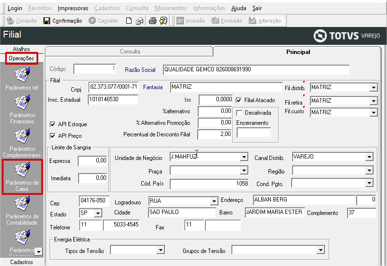This screenshot has width=387, height=266.
Task: Uncheck the API Preço checkbox
Action: coord(53,136)
